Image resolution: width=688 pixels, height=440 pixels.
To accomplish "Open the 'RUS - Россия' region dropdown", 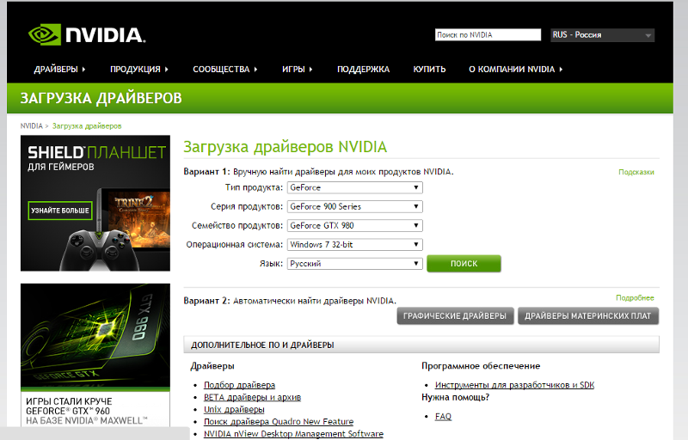I will click(603, 35).
